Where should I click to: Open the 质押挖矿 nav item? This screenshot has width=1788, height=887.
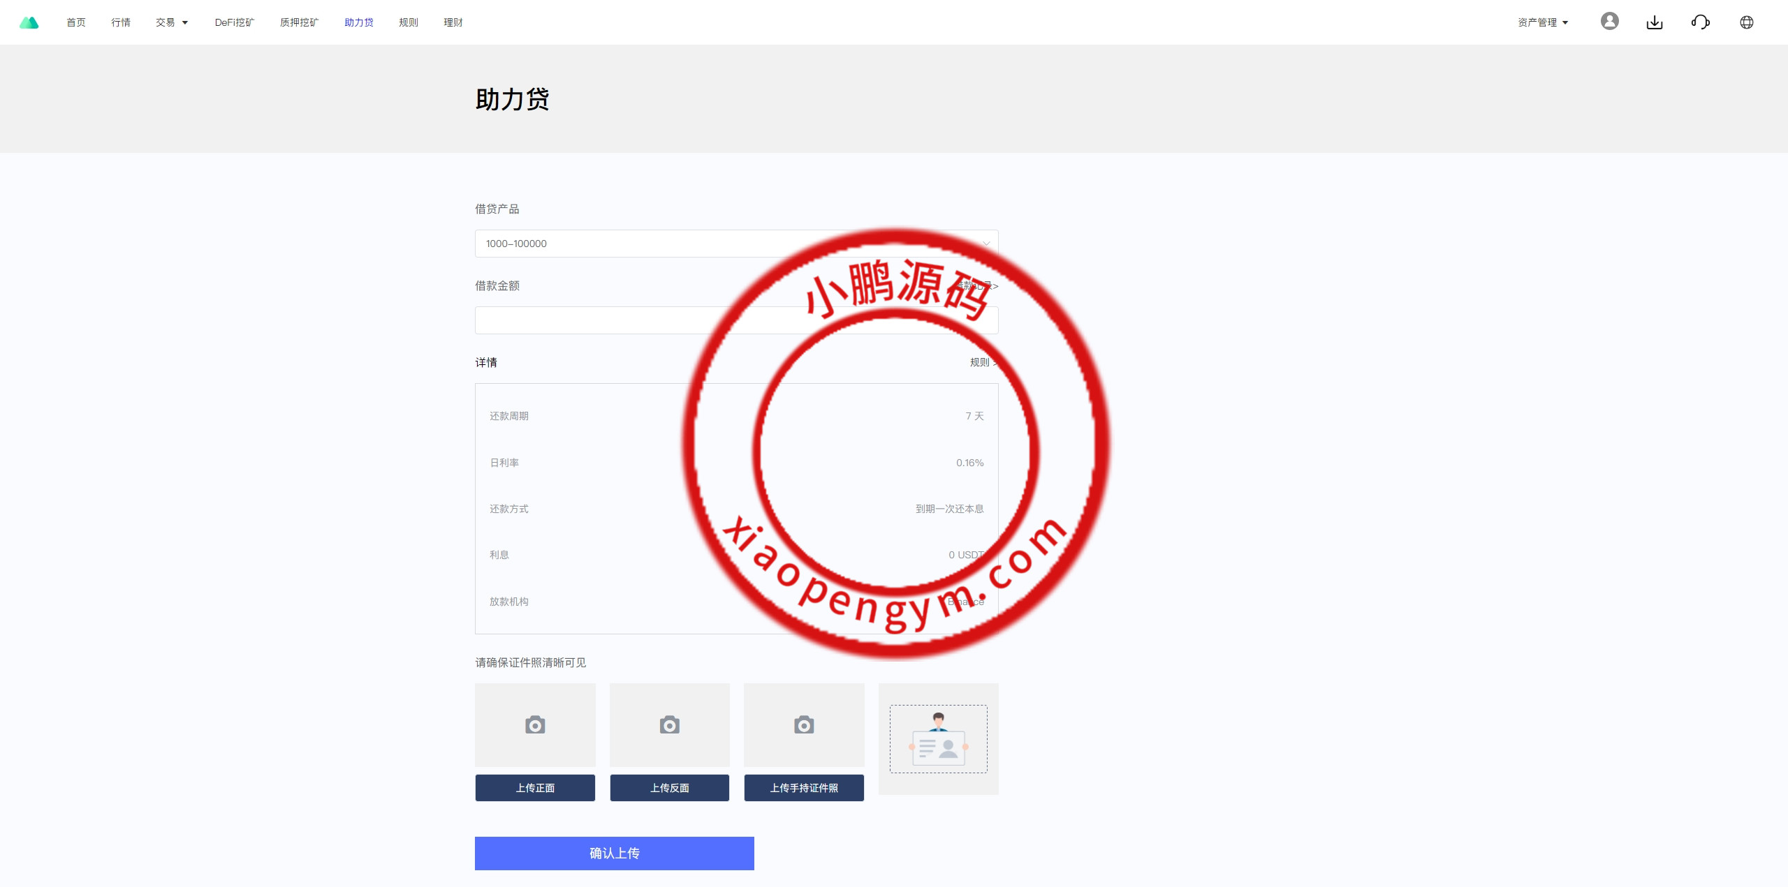click(x=299, y=22)
